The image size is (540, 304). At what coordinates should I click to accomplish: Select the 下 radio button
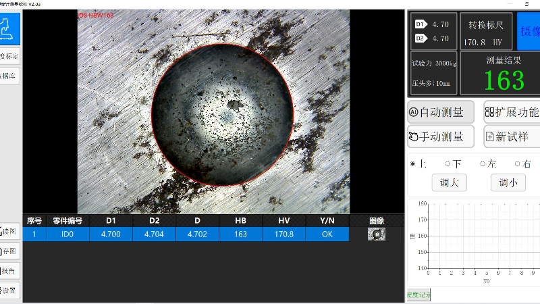[448, 163]
